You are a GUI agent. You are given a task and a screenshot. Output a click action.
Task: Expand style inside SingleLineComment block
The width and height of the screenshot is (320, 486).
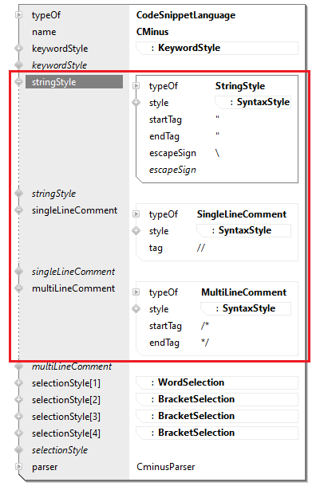click(136, 231)
